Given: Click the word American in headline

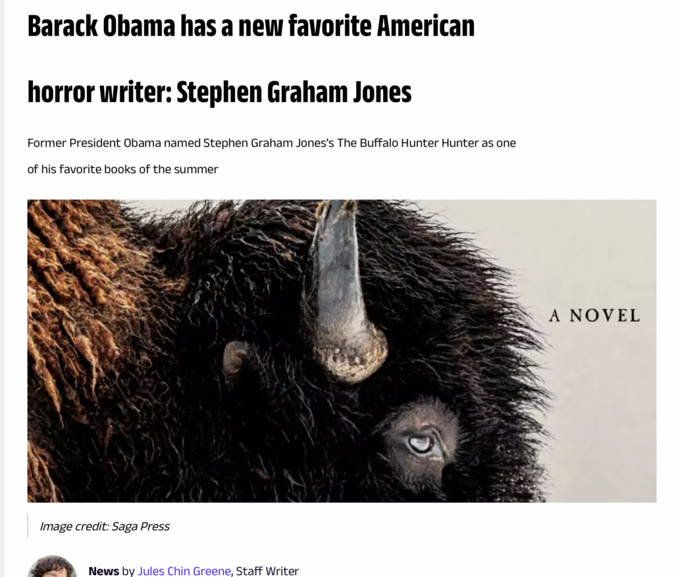Looking at the screenshot, I should click(x=426, y=26).
